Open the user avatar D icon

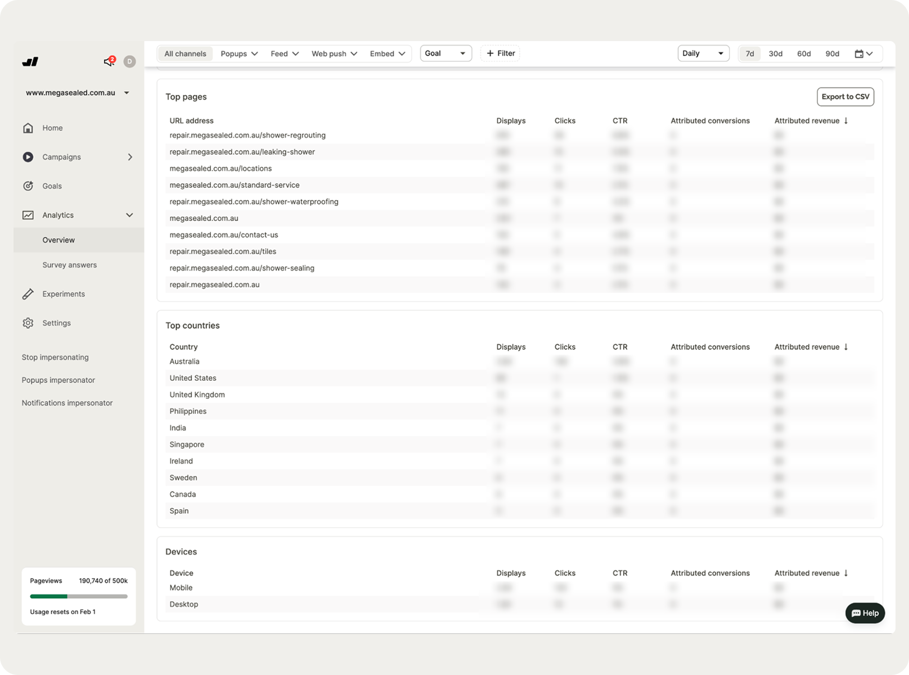pos(129,61)
